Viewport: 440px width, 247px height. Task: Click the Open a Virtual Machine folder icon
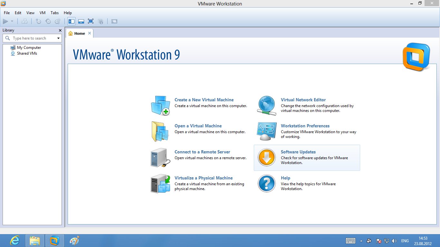point(160,131)
